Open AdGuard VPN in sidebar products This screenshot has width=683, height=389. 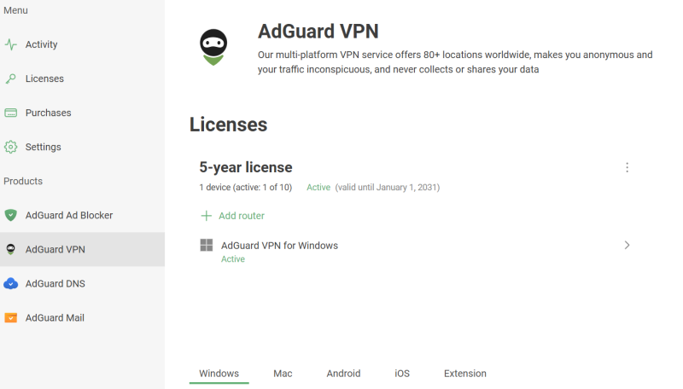coord(55,249)
